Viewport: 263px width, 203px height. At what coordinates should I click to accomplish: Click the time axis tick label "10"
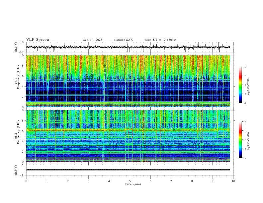tap(233, 181)
